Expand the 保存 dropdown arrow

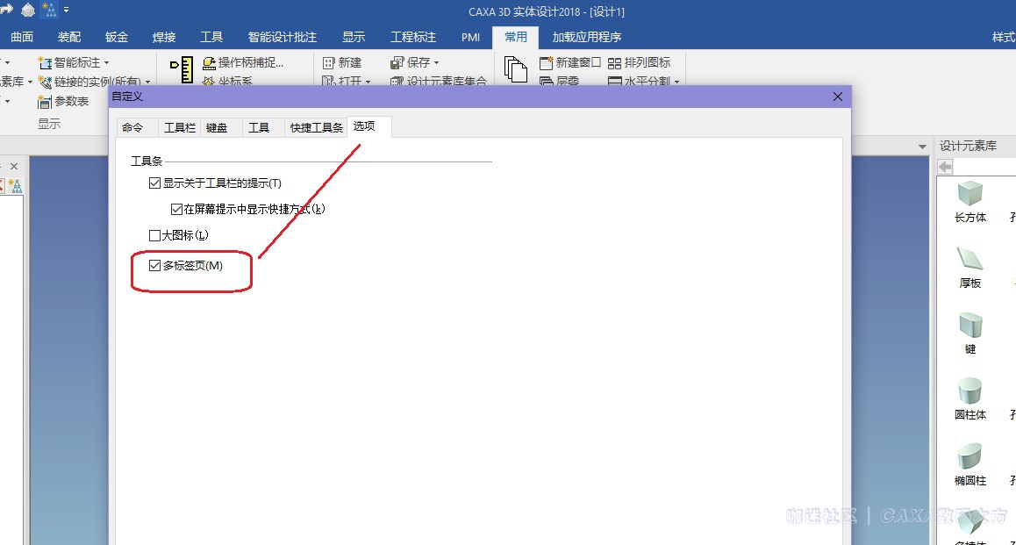[x=436, y=63]
